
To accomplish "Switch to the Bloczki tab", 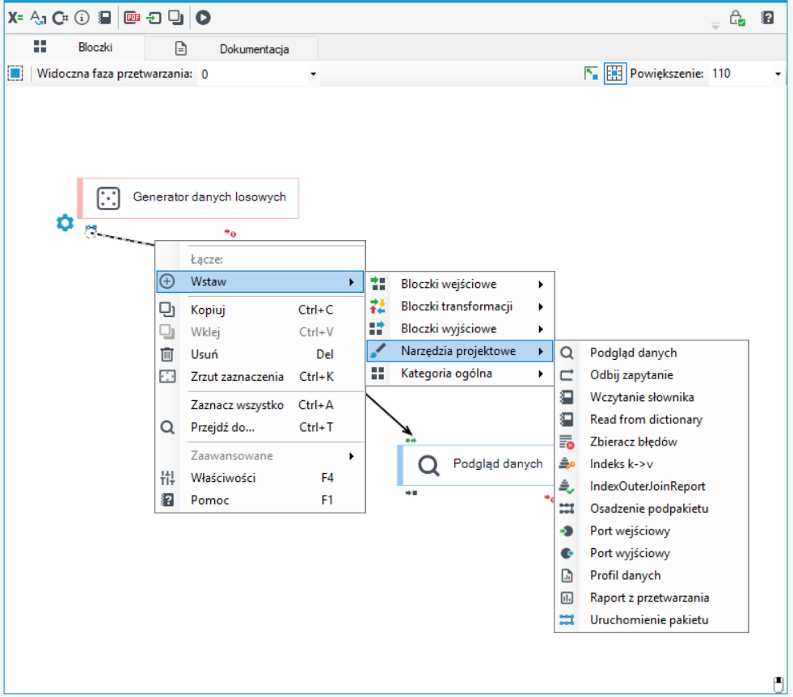I will (74, 48).
